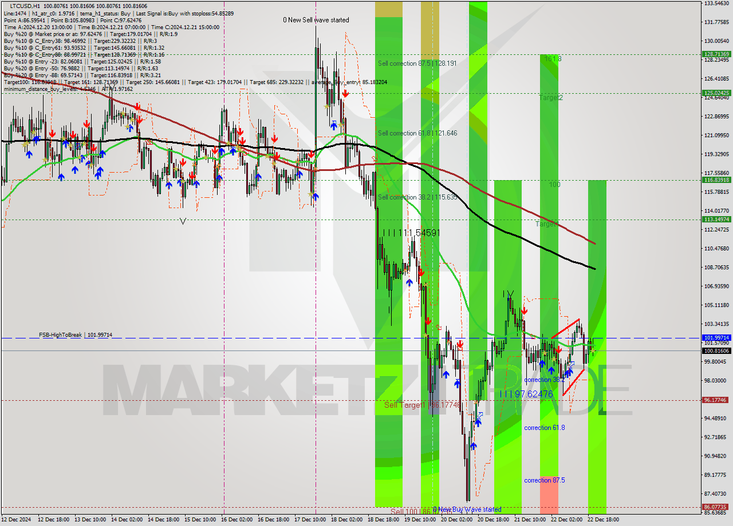Select the 'correction 87.5' blue label
The width and height of the screenshot is (733, 526).
pos(545,480)
